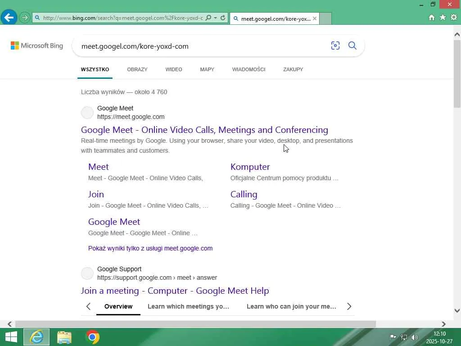Click the Google Meet result favicon
This screenshot has height=346, width=461.
87,112
